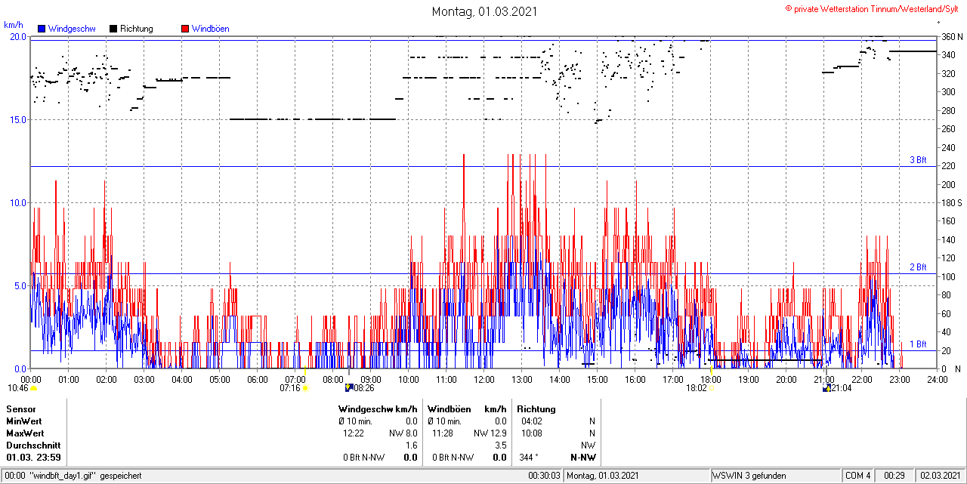Click the yellow sunrise star at 07:16
This screenshot has height=484, width=967.
(x=305, y=388)
